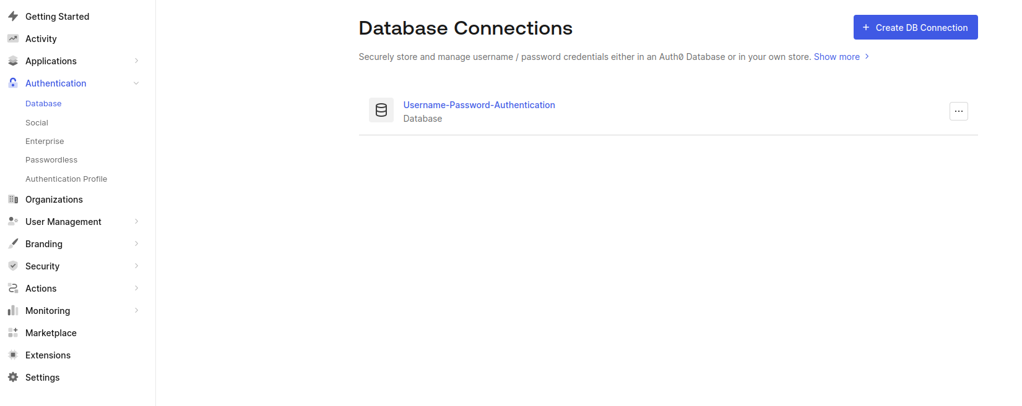Open the Passwordless menu item

[51, 159]
